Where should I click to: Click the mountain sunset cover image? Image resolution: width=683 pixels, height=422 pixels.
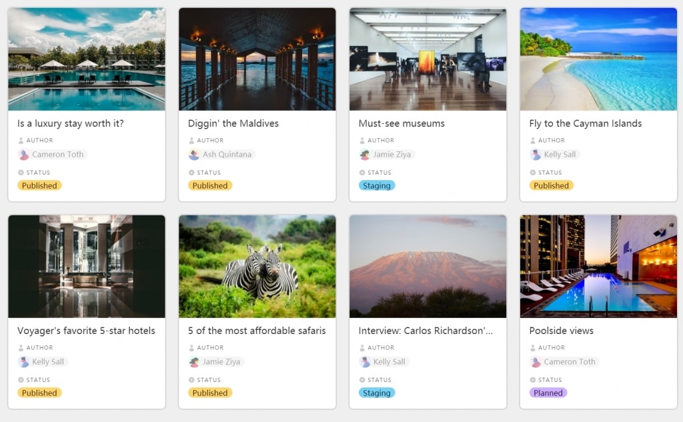[428, 266]
